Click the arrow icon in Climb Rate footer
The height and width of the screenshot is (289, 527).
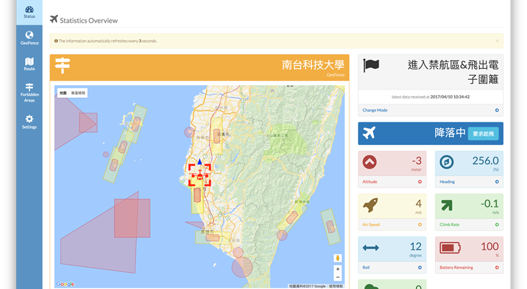[x=497, y=225]
